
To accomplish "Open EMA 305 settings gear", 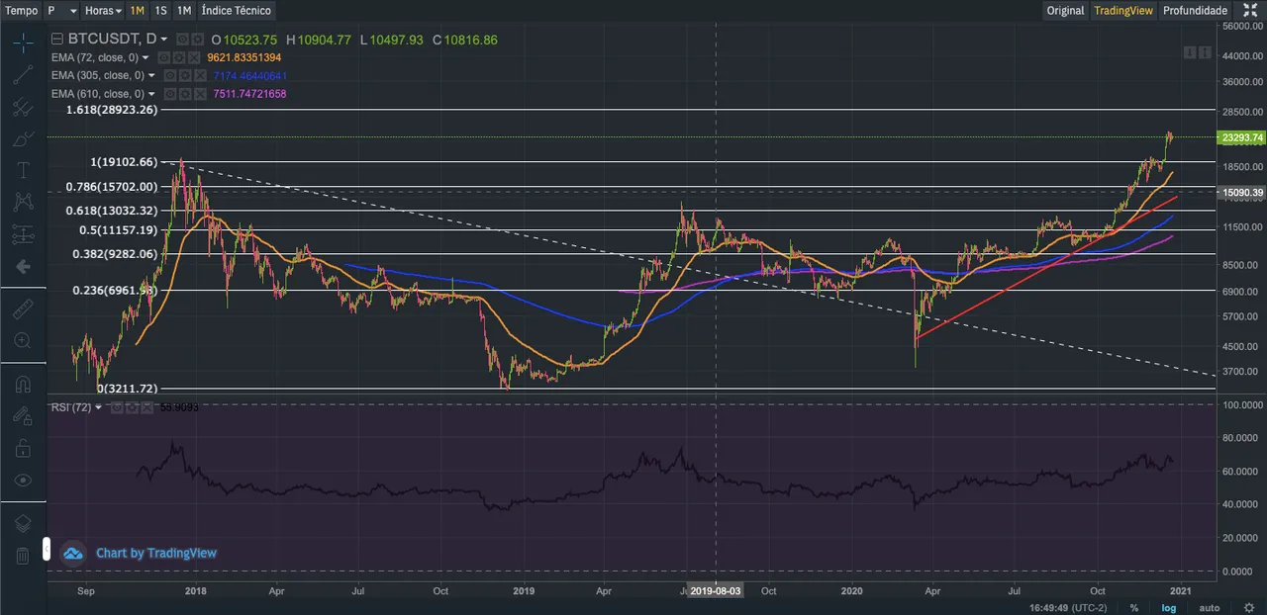I will 185,76.
